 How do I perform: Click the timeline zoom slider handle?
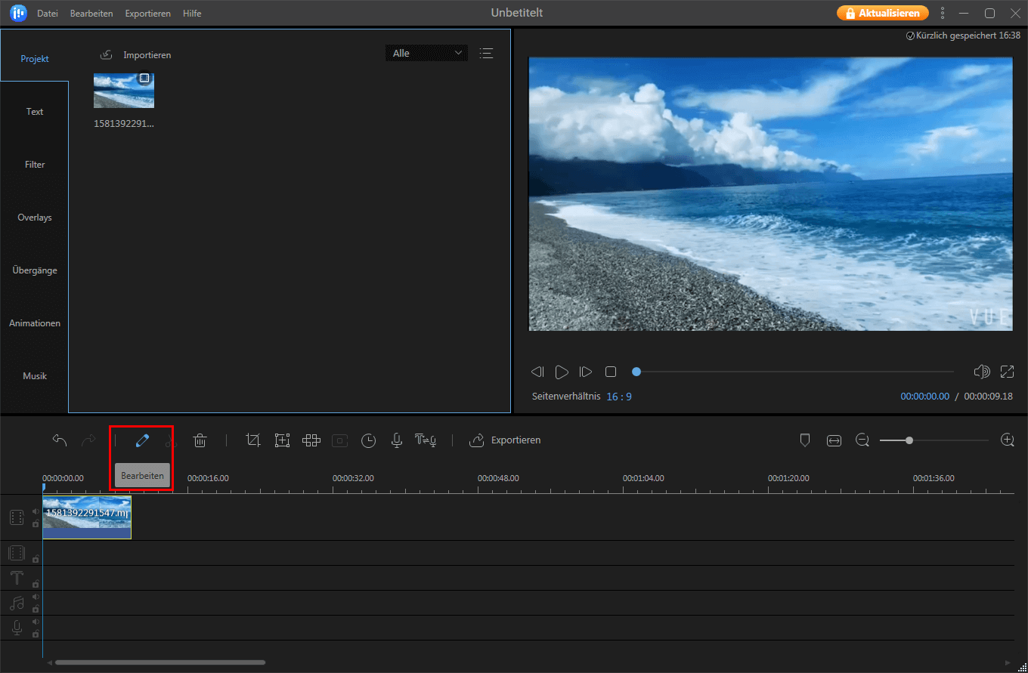coord(909,440)
